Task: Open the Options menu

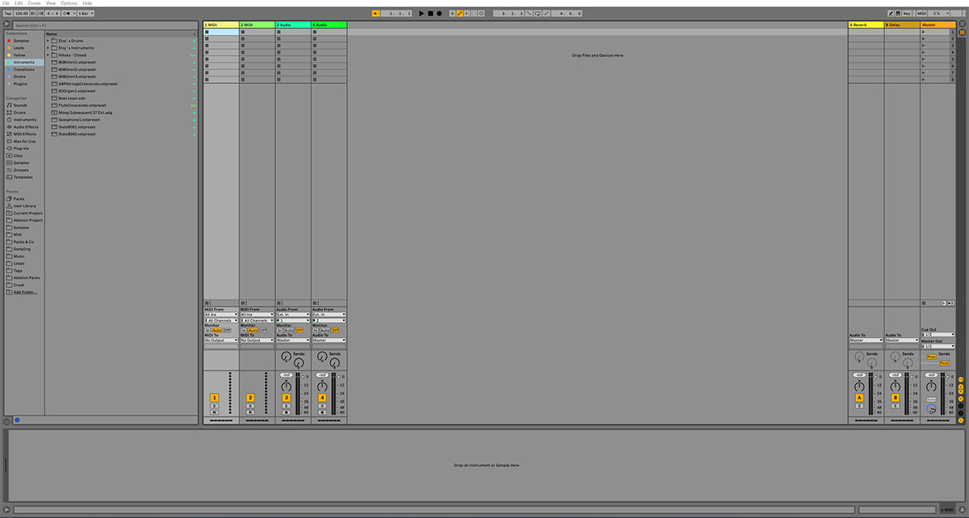Action: point(69,3)
